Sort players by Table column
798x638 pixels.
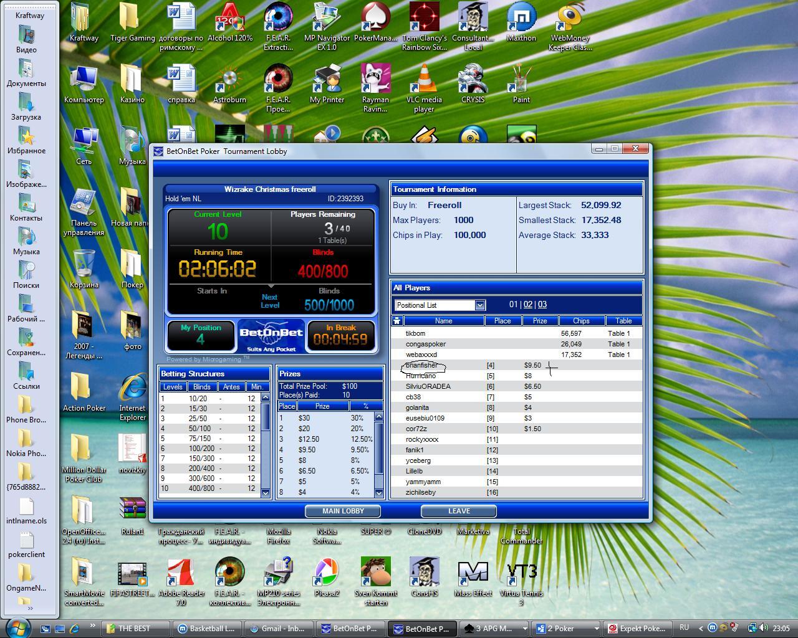(x=623, y=321)
